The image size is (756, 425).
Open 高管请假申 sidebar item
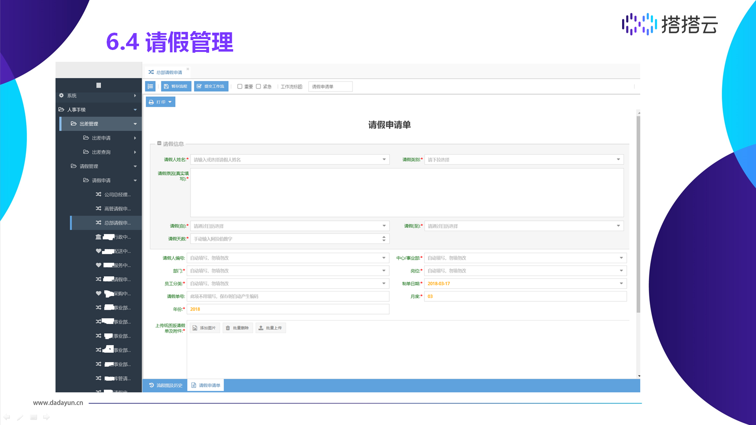pyautogui.click(x=117, y=209)
